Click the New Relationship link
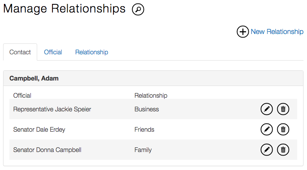 click(277, 32)
